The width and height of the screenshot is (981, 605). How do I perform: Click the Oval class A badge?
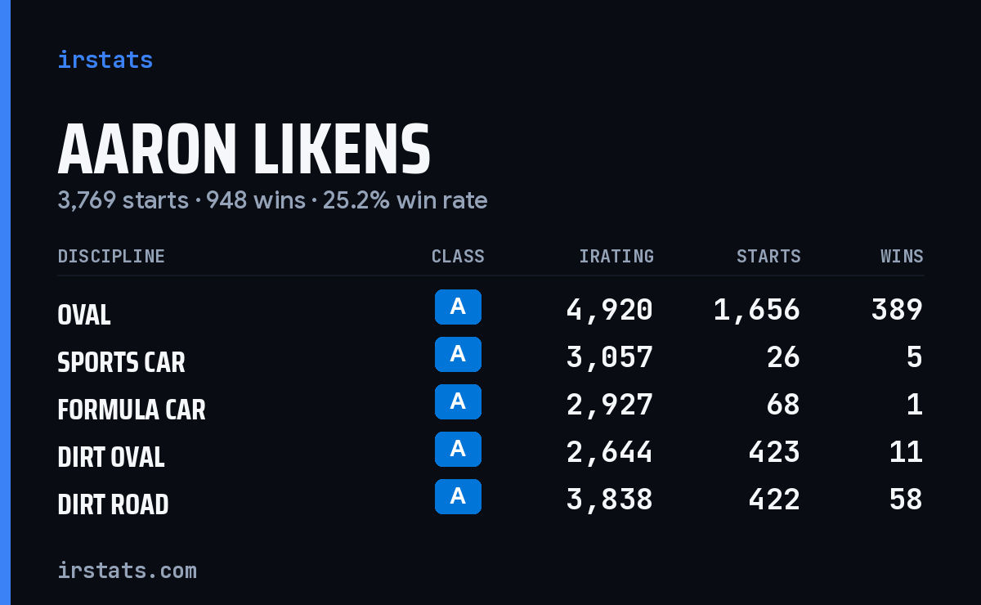pos(458,307)
